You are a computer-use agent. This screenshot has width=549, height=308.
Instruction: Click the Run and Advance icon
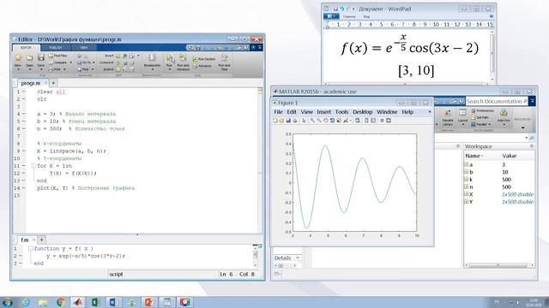[183, 57]
